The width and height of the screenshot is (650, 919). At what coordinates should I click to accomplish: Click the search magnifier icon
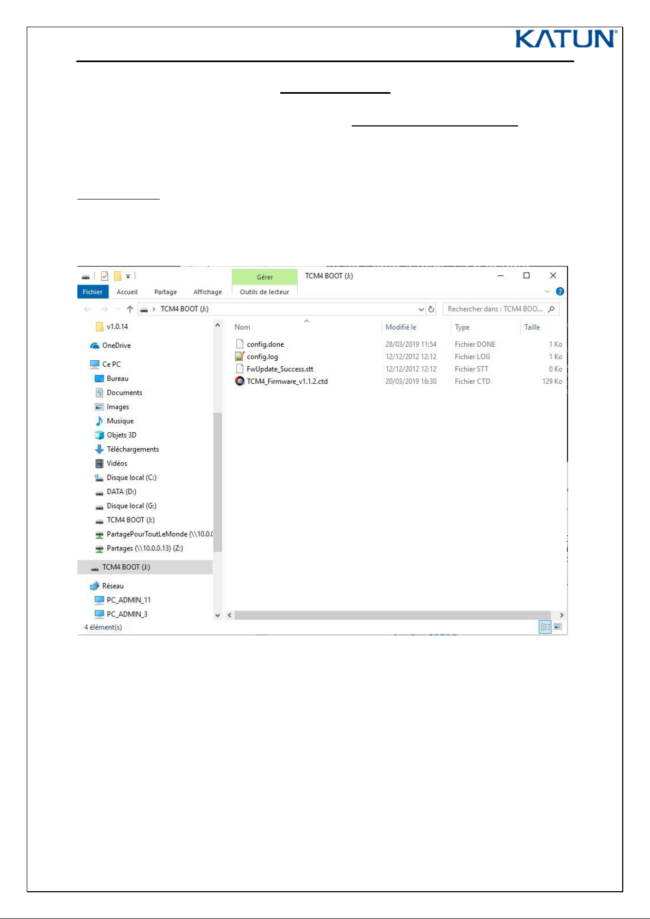(551, 309)
